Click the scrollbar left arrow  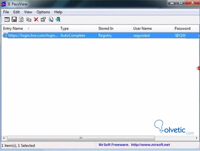pyautogui.click(x=4, y=138)
